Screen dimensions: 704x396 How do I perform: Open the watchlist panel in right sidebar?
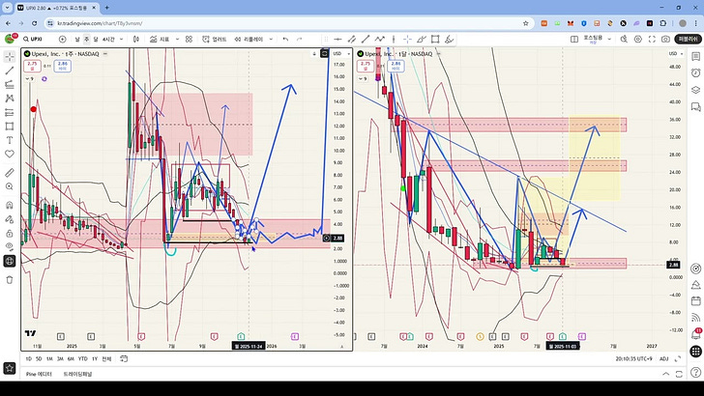point(695,57)
